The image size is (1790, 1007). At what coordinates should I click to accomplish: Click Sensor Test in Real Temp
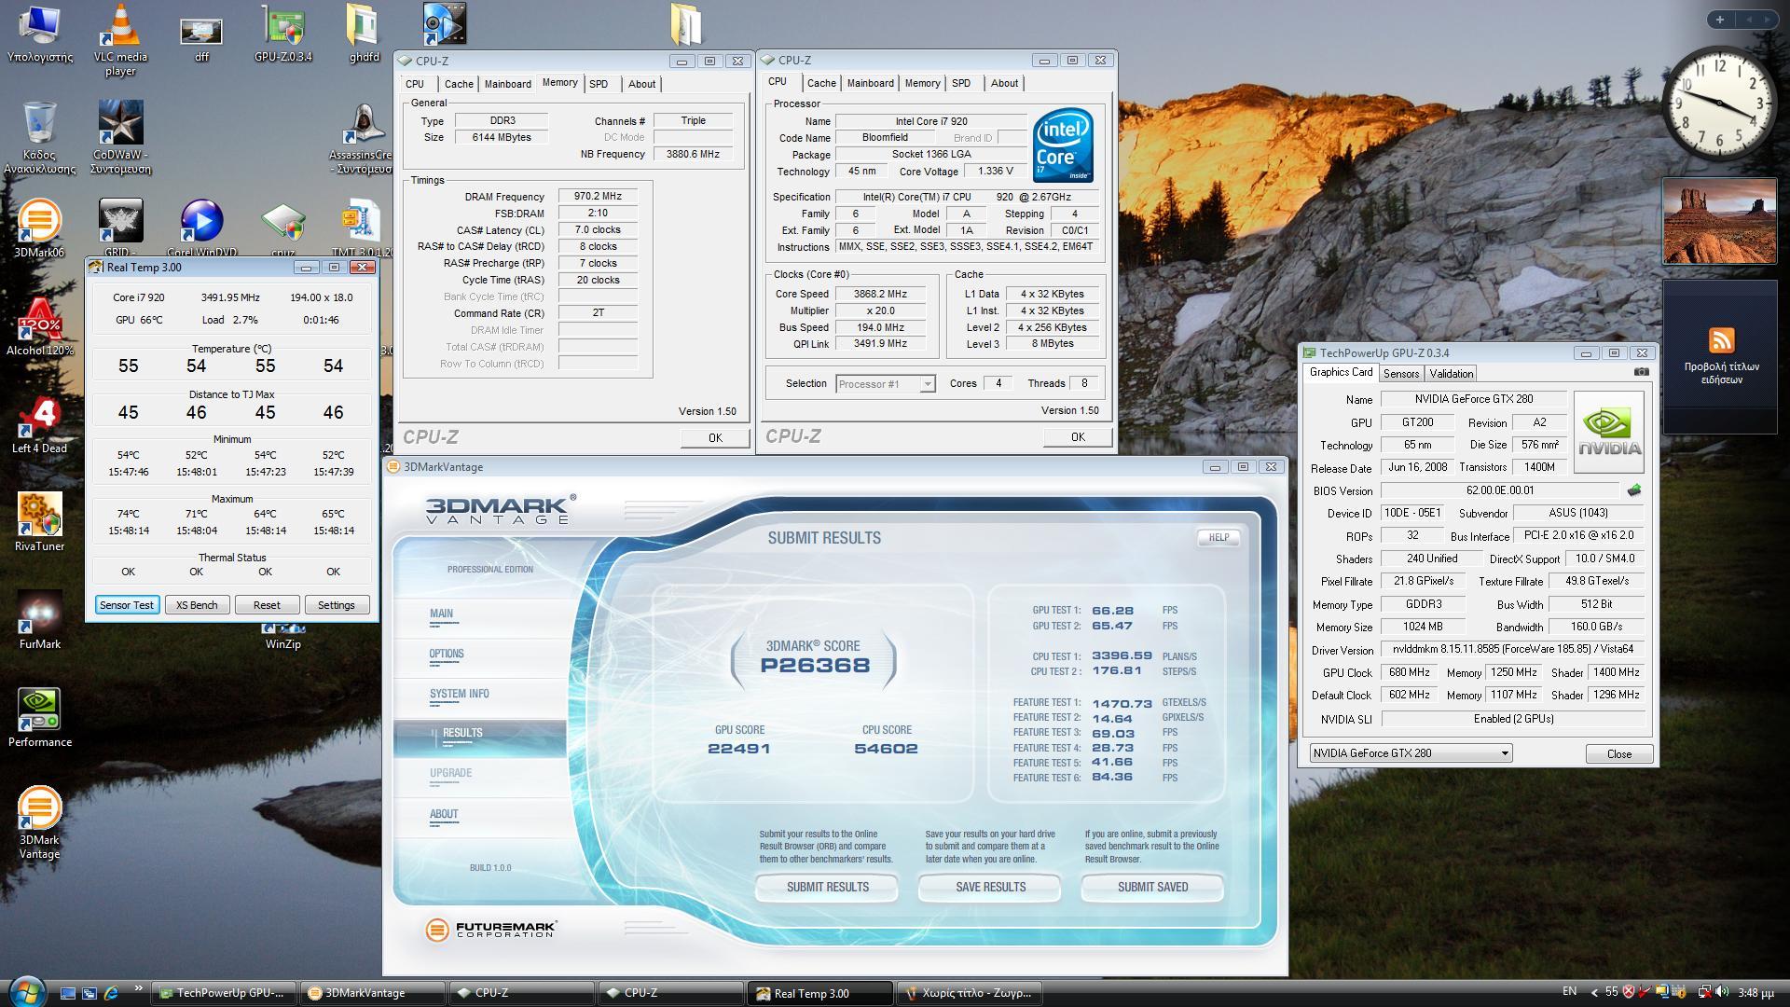(x=127, y=605)
